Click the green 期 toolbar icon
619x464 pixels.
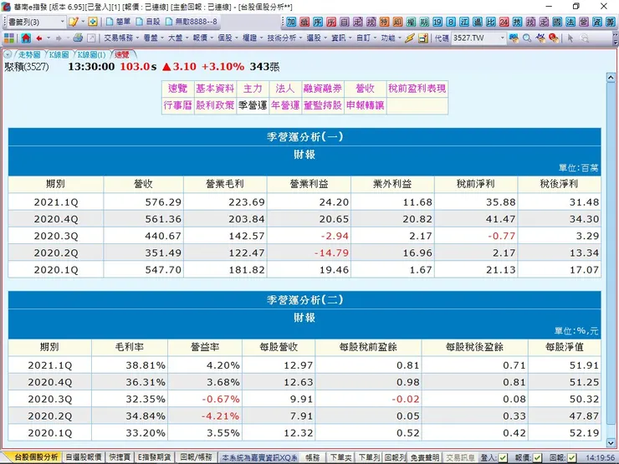[x=424, y=22]
